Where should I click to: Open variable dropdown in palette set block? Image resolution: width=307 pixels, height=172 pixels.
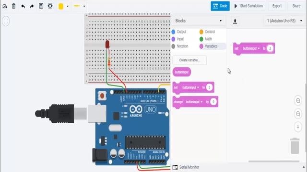(190, 87)
